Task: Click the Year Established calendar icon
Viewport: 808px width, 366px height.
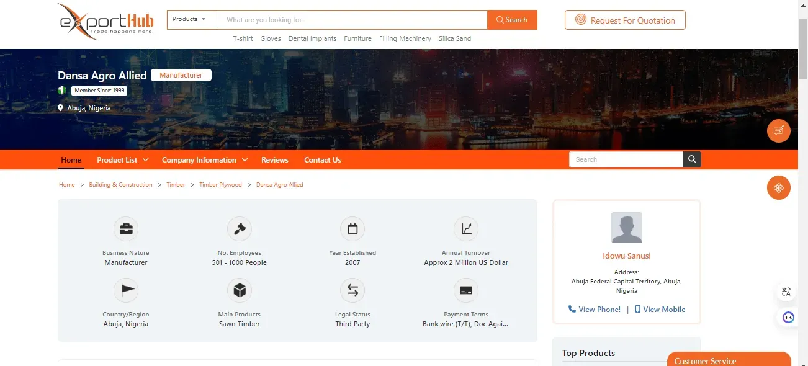Action: click(x=352, y=229)
